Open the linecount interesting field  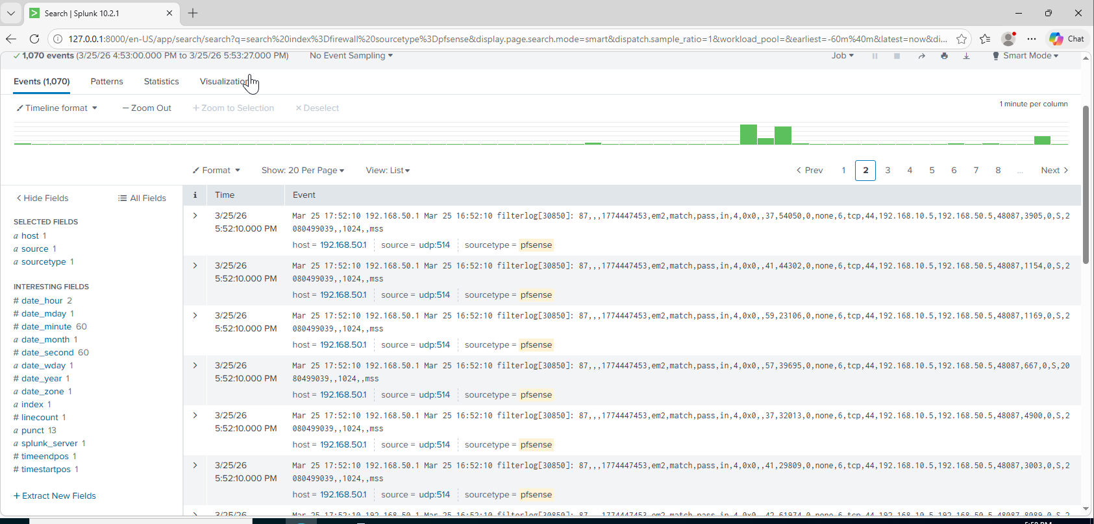point(40,418)
